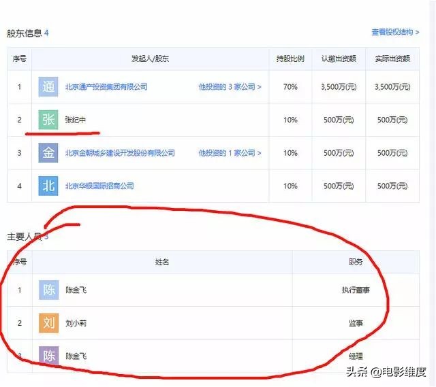
Task: View 他投资的 3 家公司 link
Action: click(230, 87)
